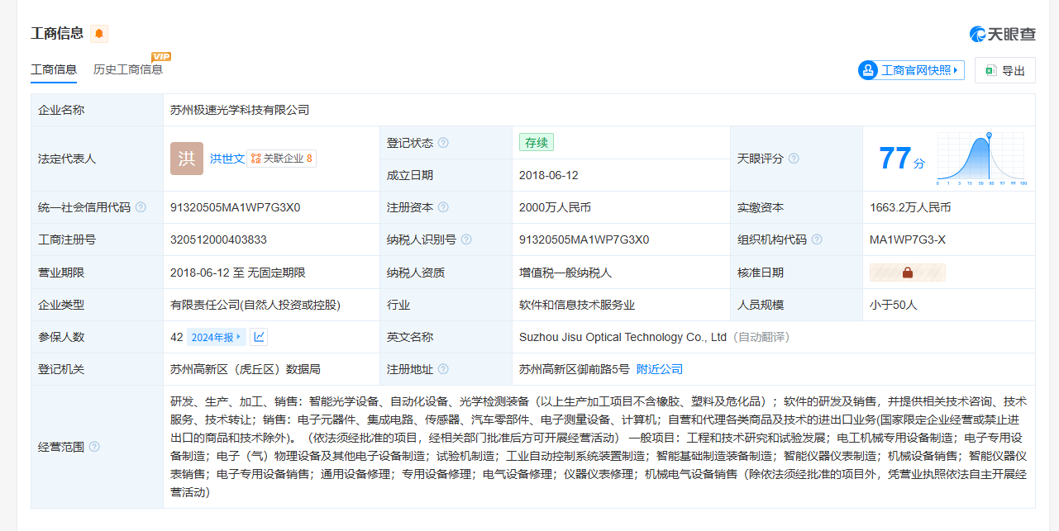Screen dimensions: 1059x531
Task: Click the help icon next to 纳税人识别号
Action: tap(466, 239)
